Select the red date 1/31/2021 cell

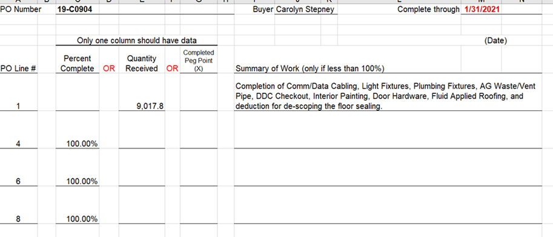482,10
